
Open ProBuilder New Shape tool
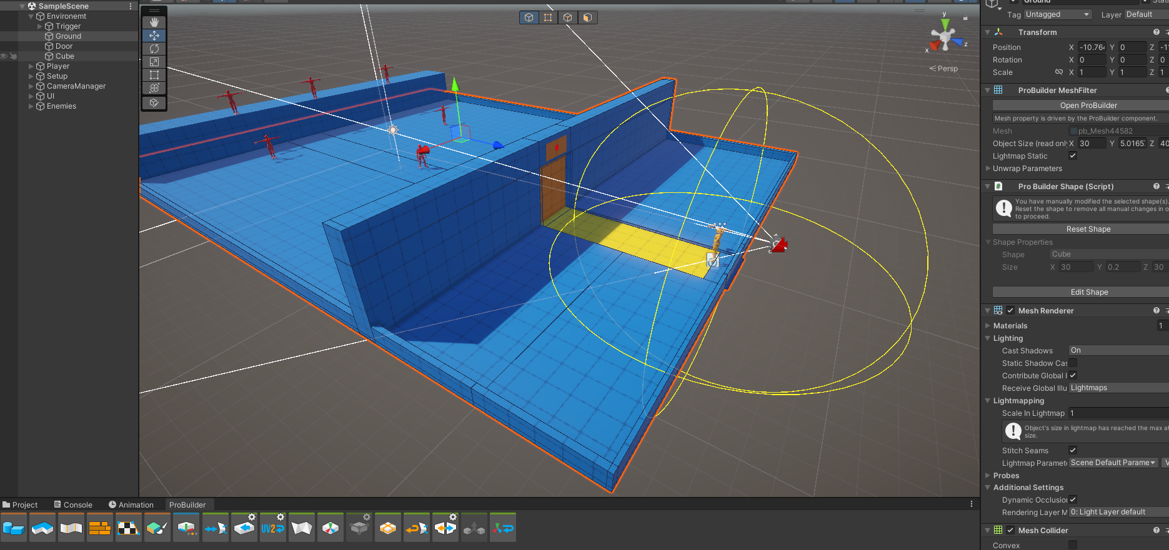coord(14,528)
